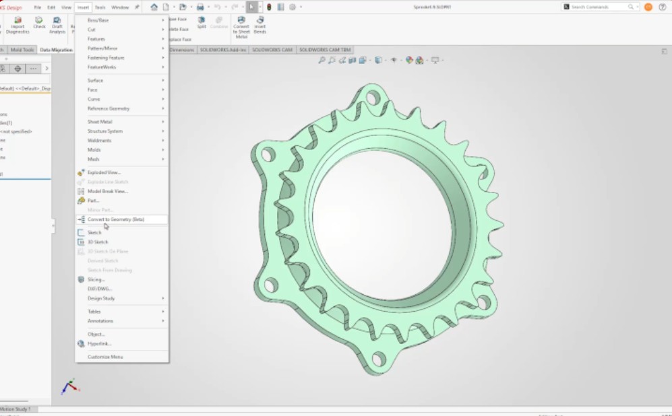The width and height of the screenshot is (672, 416).
Task: Choose DXF/DWG in Insert menu
Action: (x=122, y=289)
